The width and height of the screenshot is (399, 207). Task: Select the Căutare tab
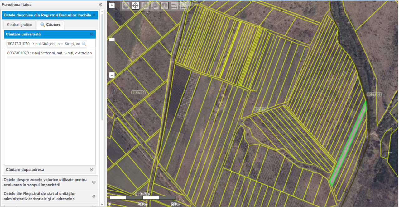pyautogui.click(x=50, y=25)
